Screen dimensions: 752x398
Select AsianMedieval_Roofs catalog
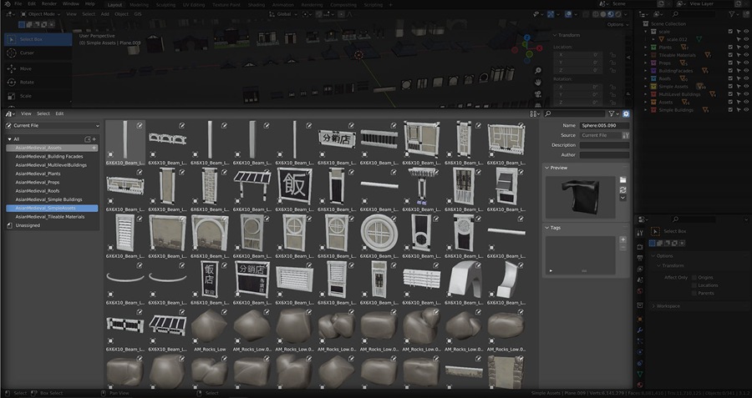point(38,190)
